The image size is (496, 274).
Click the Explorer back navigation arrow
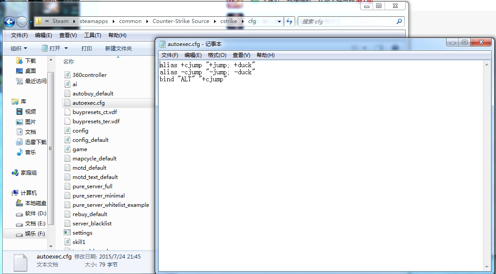point(9,21)
